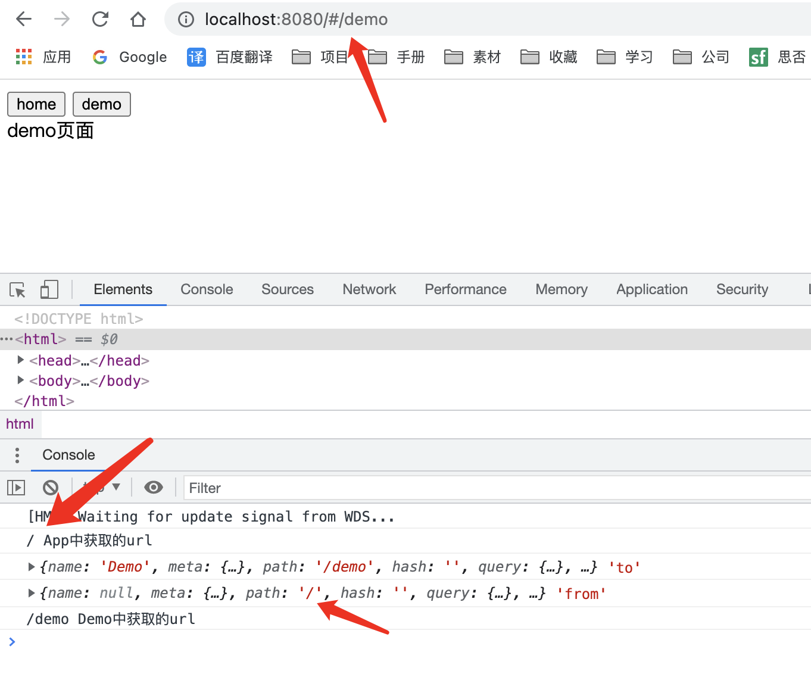Screen dimensions: 811x674
Task: Open the 公司 bookmark folder
Action: 701,57
